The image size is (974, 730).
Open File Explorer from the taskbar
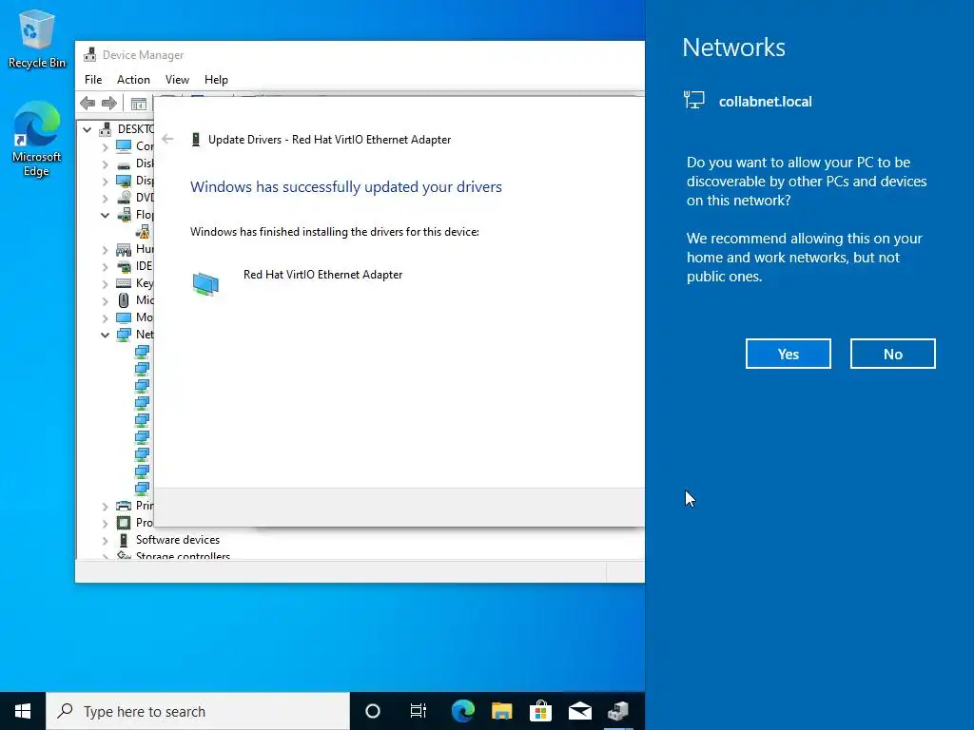click(x=502, y=711)
